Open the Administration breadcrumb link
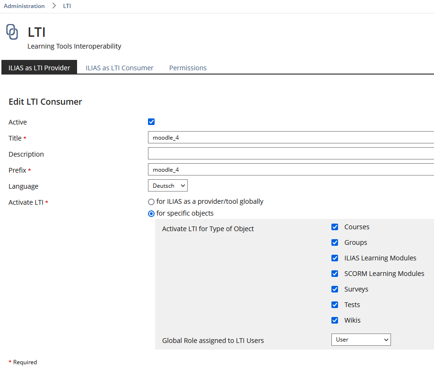The width and height of the screenshot is (434, 367). [x=24, y=6]
